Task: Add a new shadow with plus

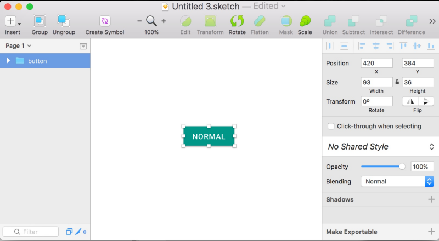Action: coord(431,199)
